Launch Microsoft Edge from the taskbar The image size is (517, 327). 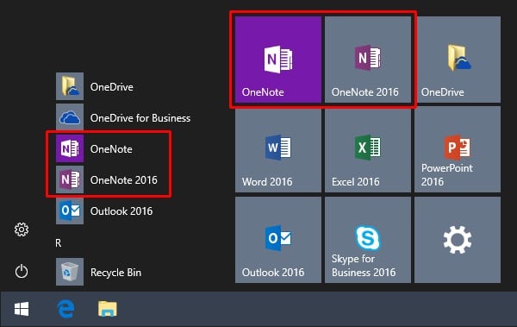click(65, 309)
